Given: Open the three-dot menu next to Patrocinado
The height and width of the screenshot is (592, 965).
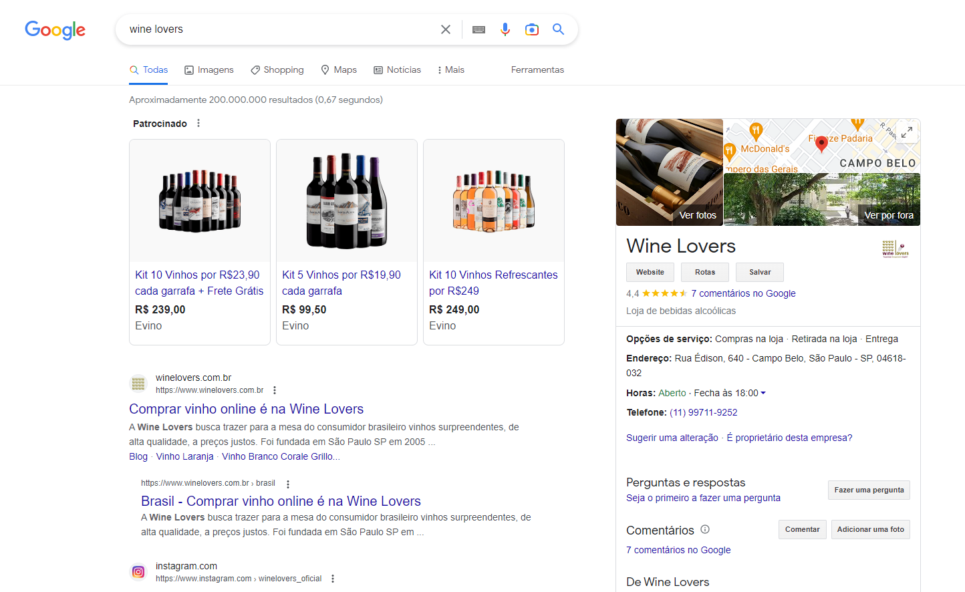Looking at the screenshot, I should 198,123.
